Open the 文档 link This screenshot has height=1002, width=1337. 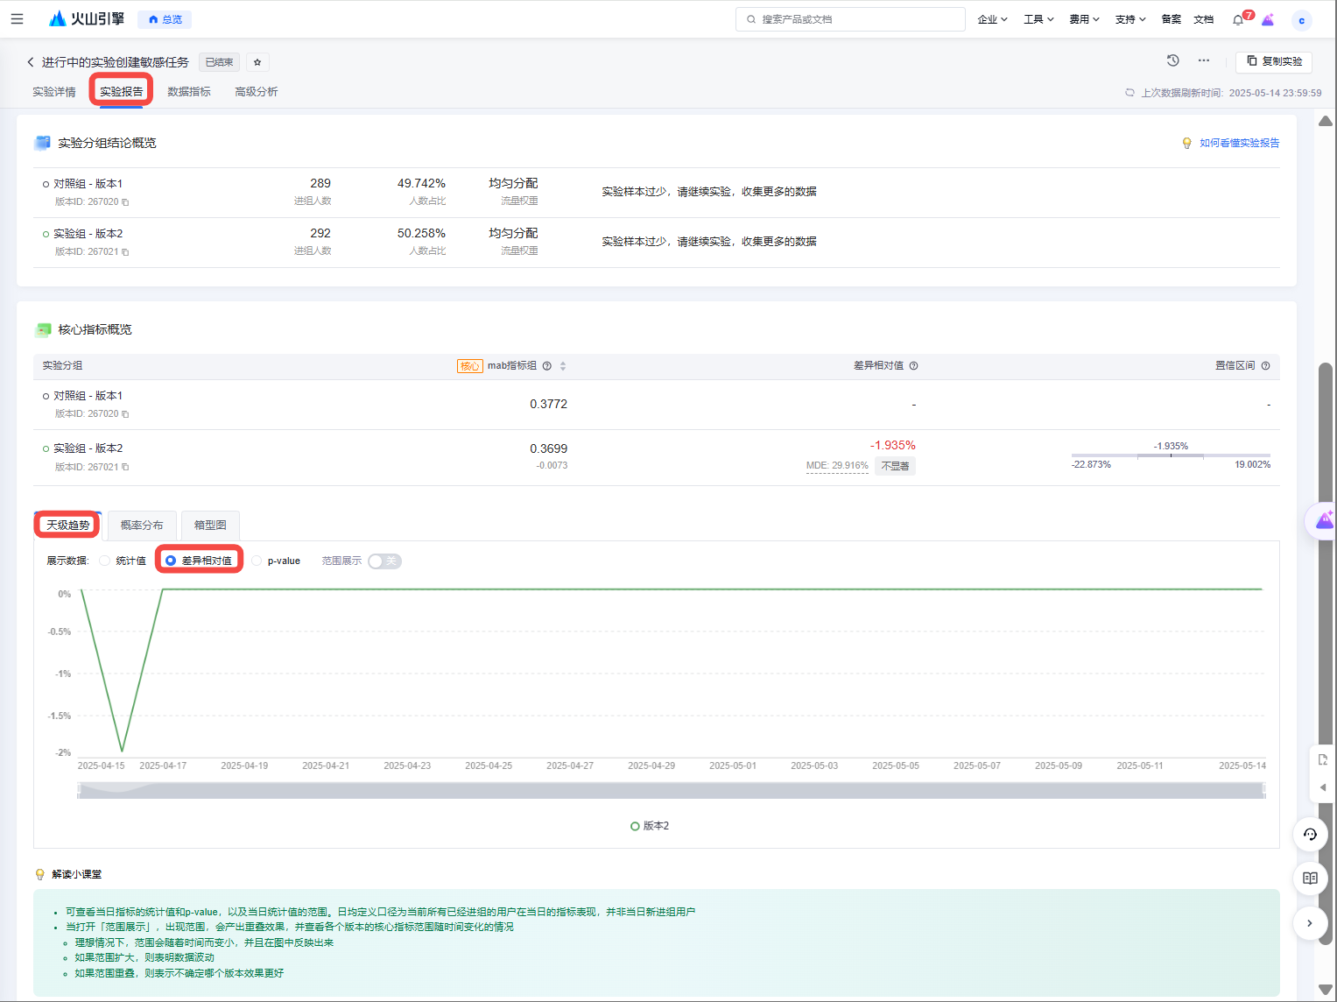coord(1204,19)
